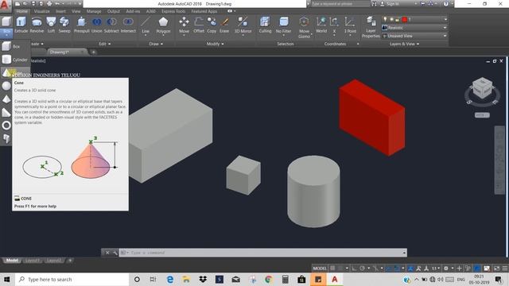Viewport: 509px width, 286px height.
Task: Apply the Union boolean tool
Action: (x=96, y=25)
